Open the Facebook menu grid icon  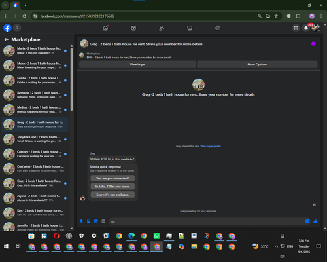296,28
